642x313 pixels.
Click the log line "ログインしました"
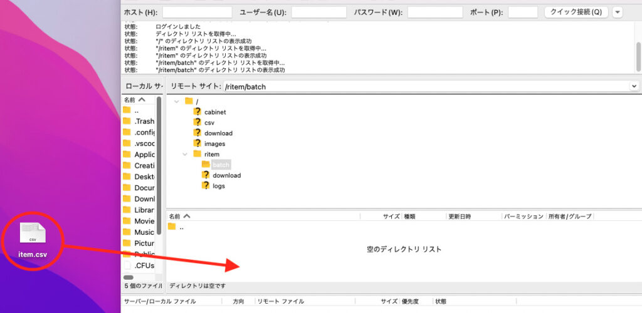click(x=178, y=26)
